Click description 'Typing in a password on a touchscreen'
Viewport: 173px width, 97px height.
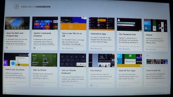coord(129,40)
